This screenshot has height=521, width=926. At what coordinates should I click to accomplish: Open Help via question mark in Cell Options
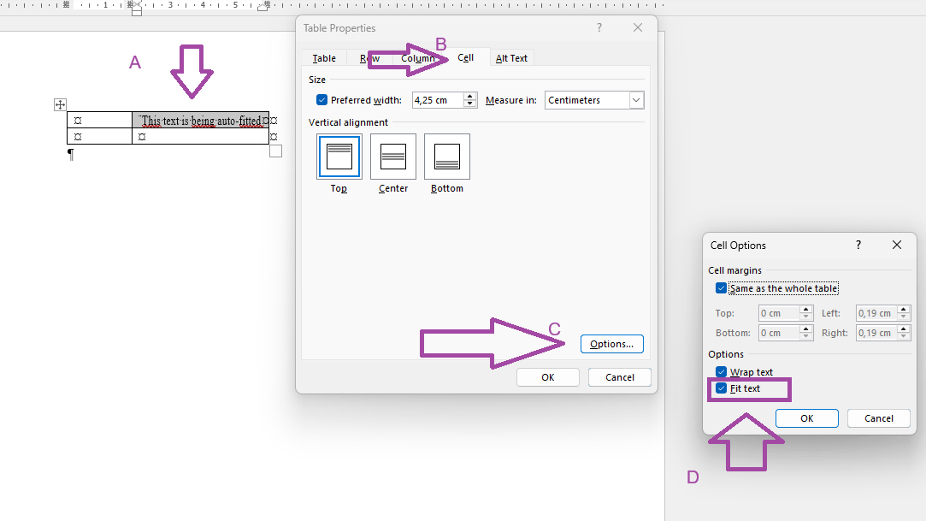tap(858, 245)
